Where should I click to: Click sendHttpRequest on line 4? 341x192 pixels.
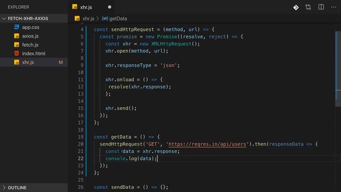click(x=133, y=29)
